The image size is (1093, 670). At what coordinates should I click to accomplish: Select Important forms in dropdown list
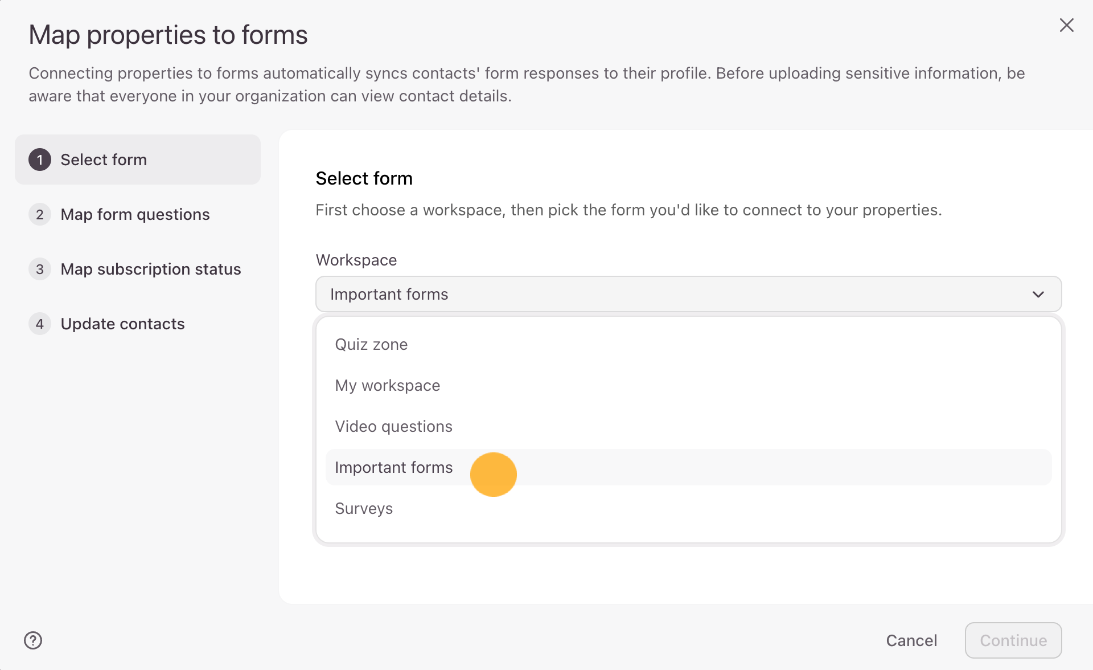(393, 468)
